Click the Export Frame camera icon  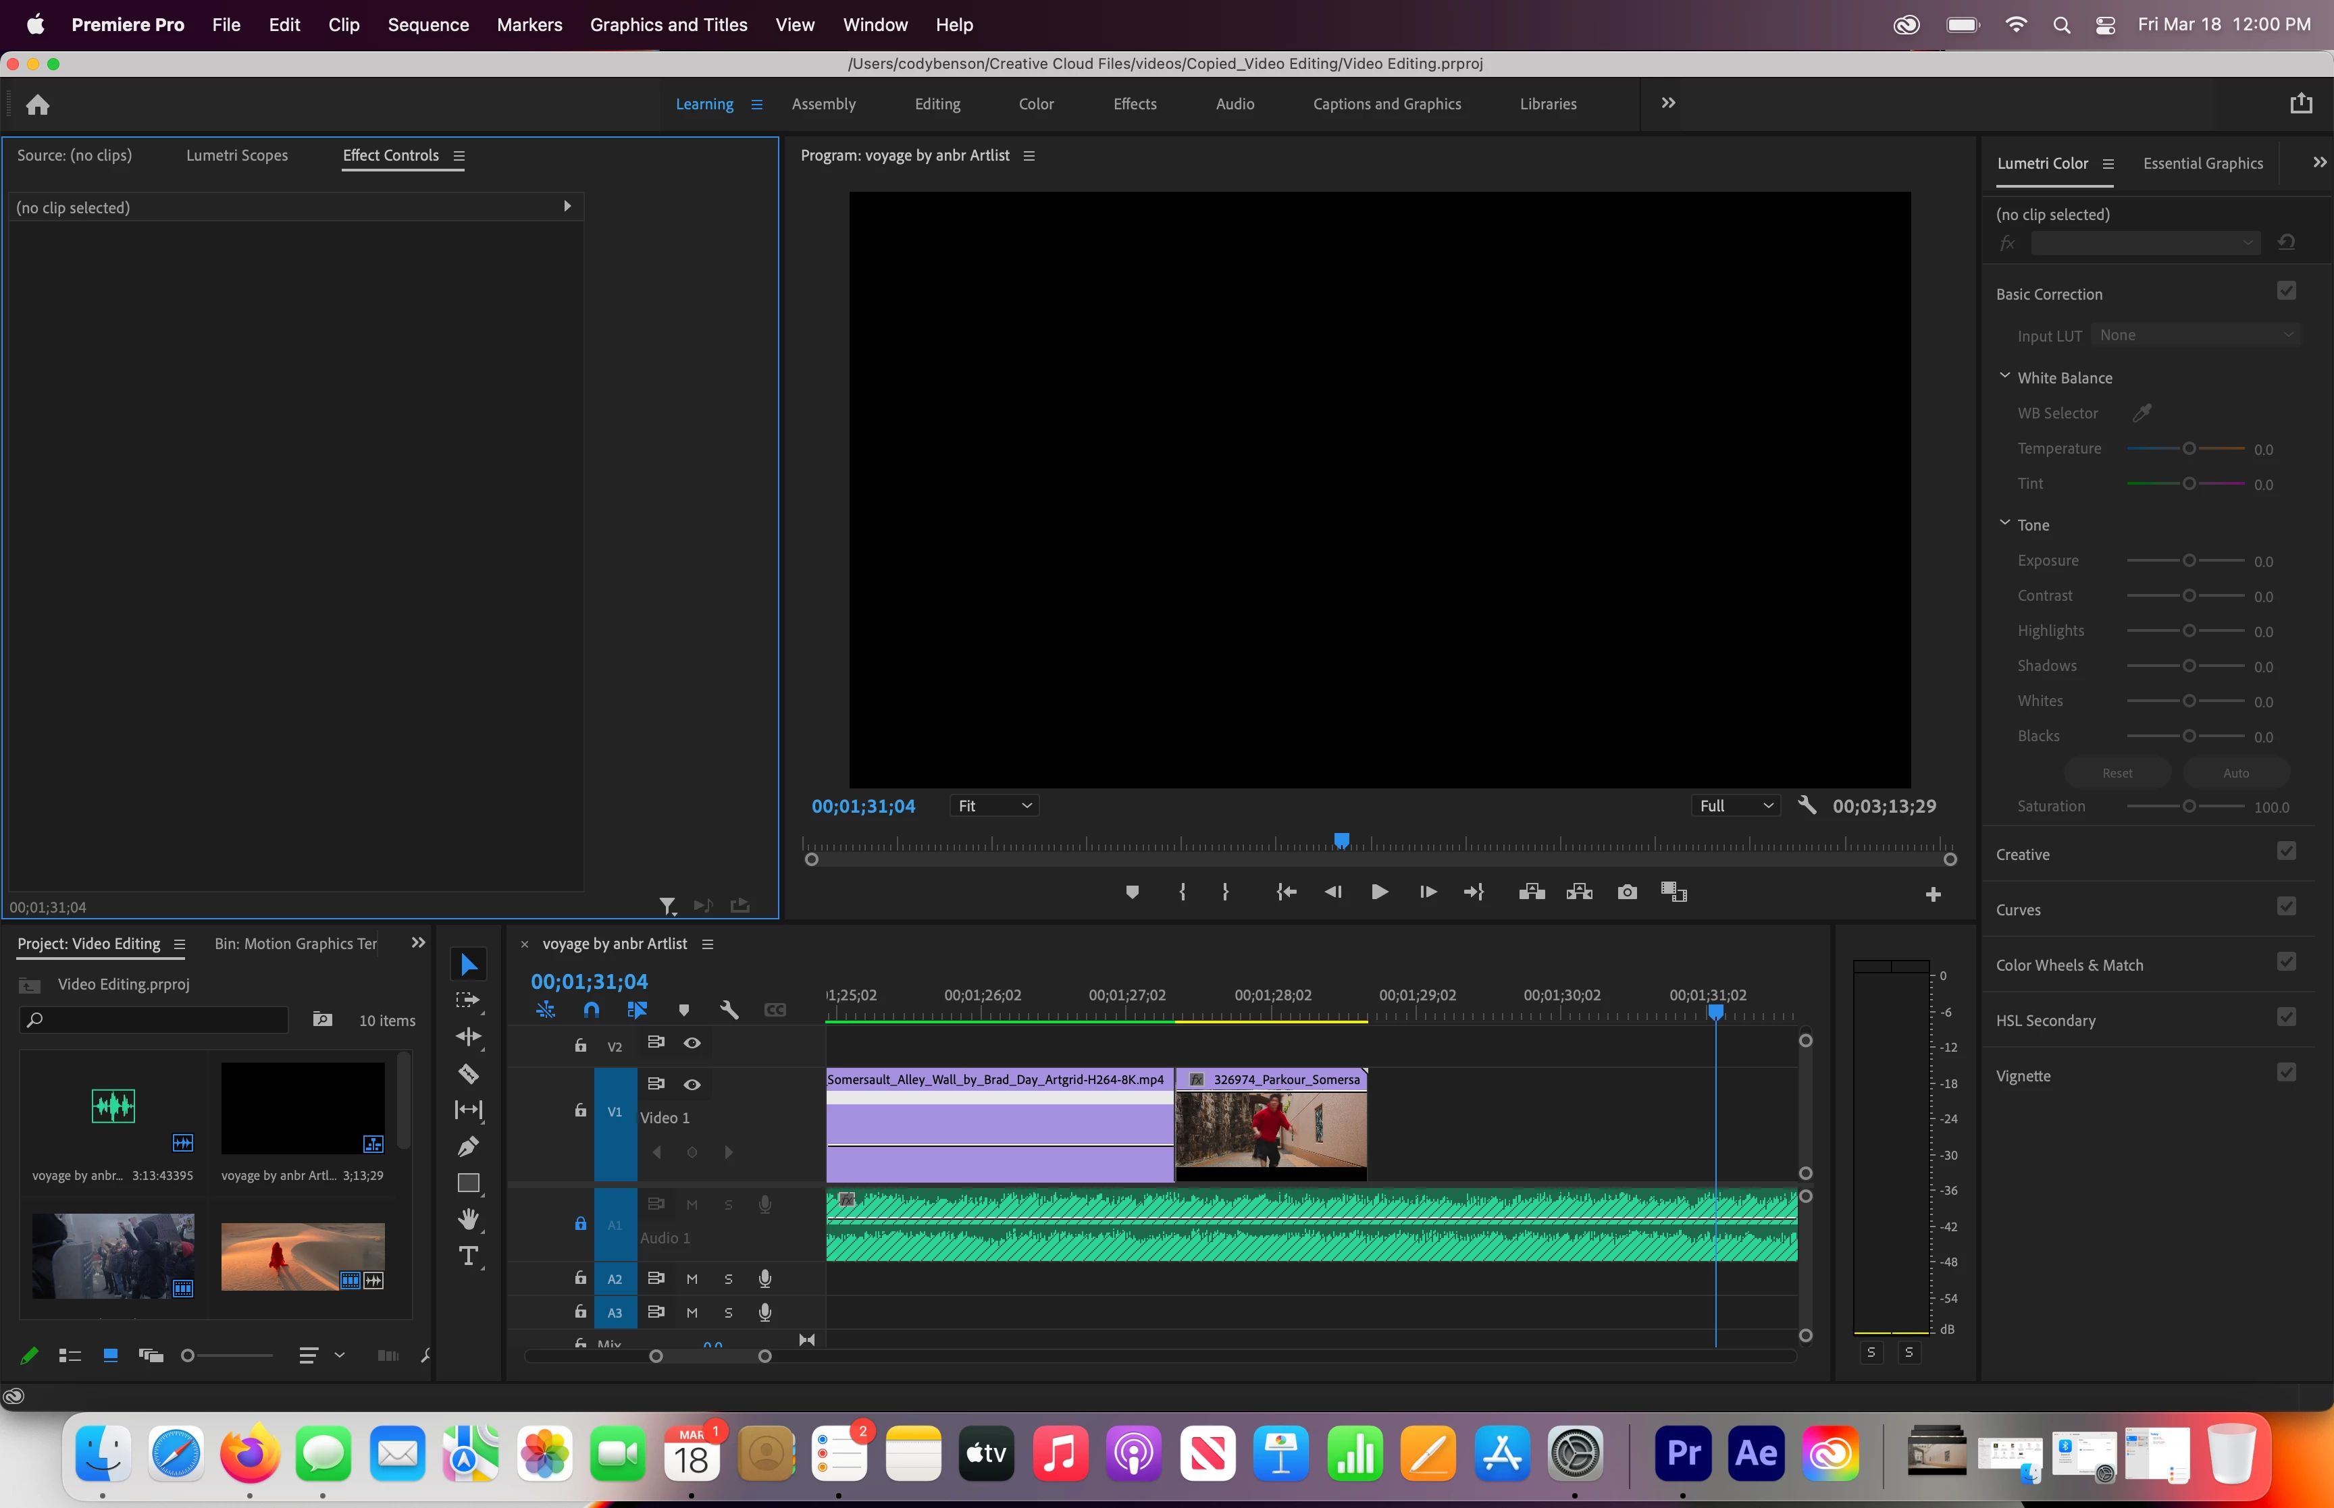(x=1627, y=892)
